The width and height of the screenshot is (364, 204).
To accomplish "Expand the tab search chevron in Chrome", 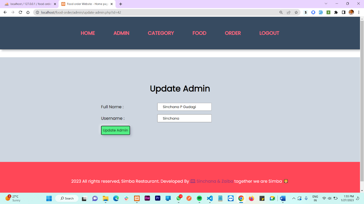I will pyautogui.click(x=326, y=3).
